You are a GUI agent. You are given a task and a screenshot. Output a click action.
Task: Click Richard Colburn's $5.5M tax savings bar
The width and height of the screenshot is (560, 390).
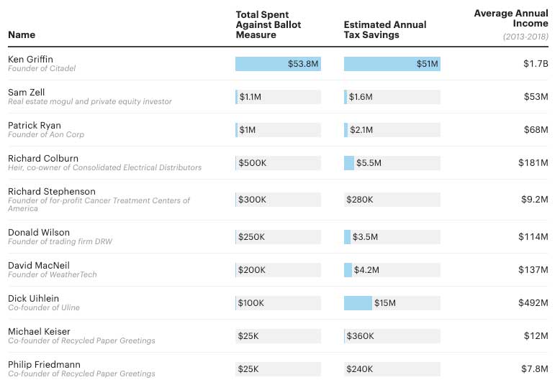click(x=392, y=163)
